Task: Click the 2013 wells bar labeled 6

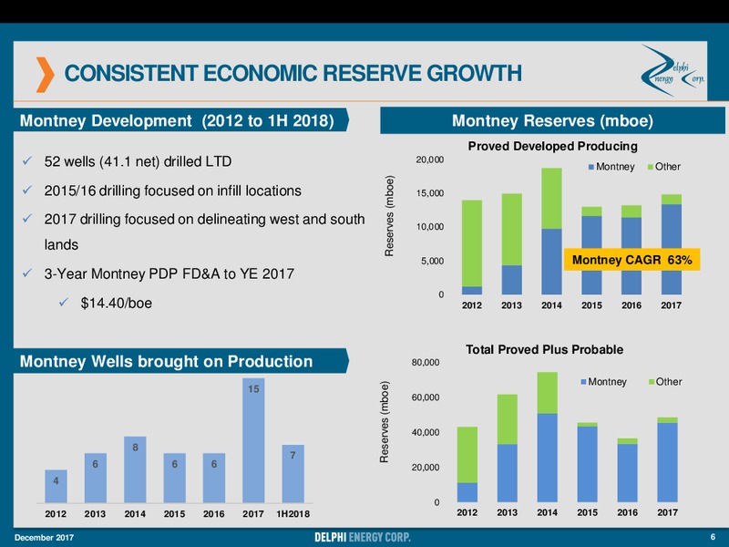Action: (96, 478)
